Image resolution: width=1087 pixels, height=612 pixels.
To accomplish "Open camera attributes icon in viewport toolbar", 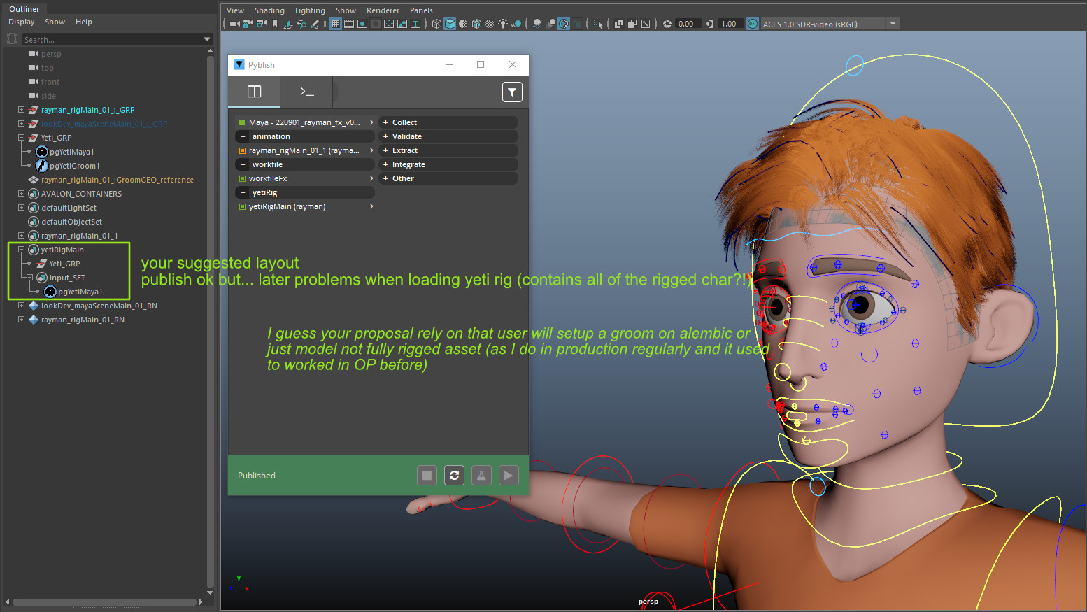I will tap(262, 24).
